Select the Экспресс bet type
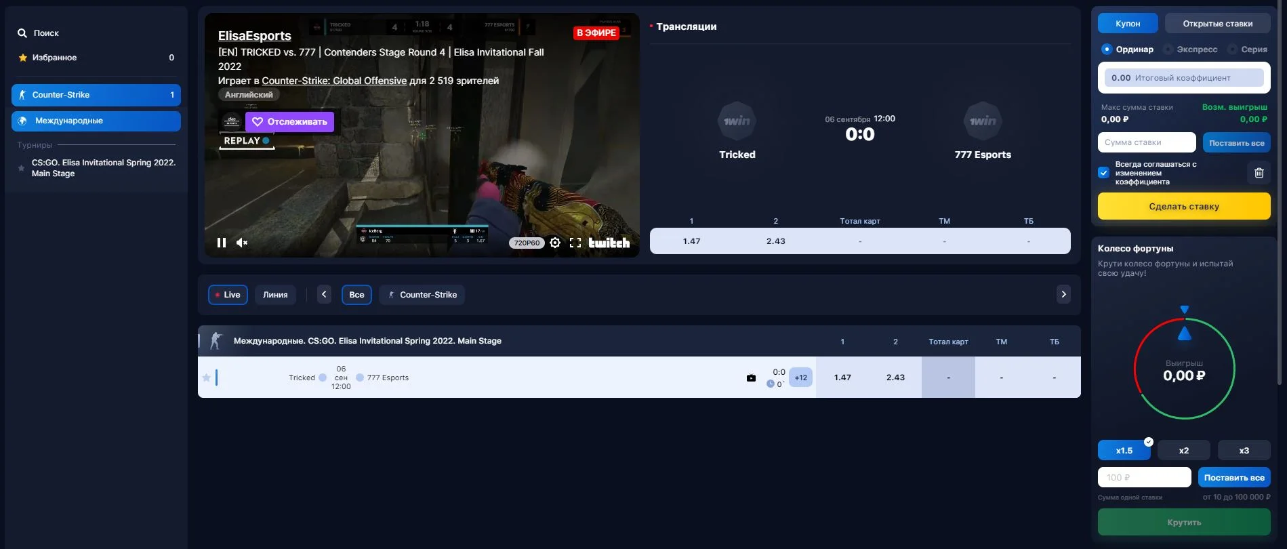This screenshot has width=1287, height=549. point(1190,49)
